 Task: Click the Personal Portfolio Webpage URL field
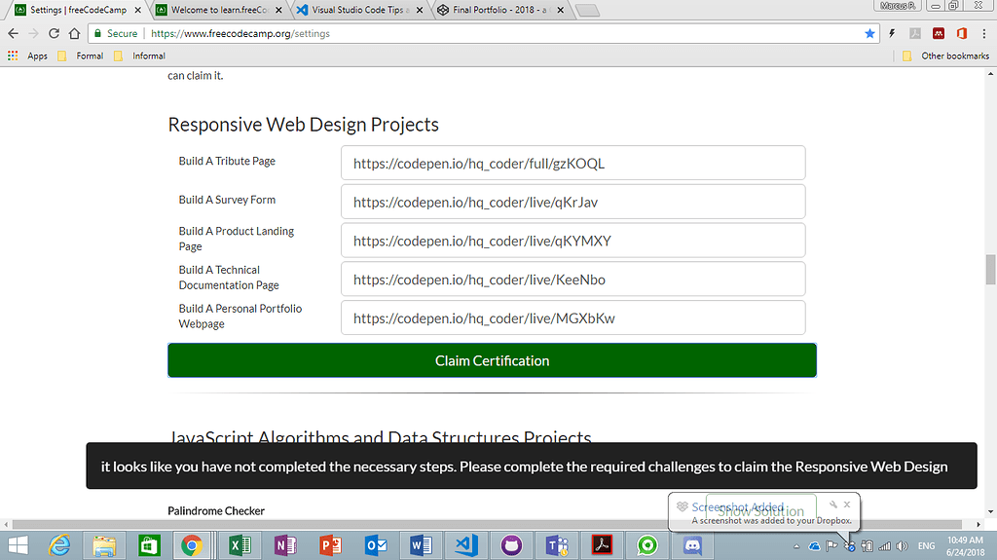point(572,318)
